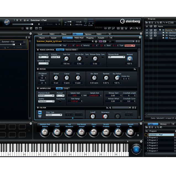Click the copy icon in the Program tree toolbar
The height and width of the screenshot is (176, 176).
[x=158, y=23]
